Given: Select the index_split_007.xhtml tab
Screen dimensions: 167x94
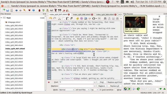Looking at the screenshot, I should click(58, 15).
